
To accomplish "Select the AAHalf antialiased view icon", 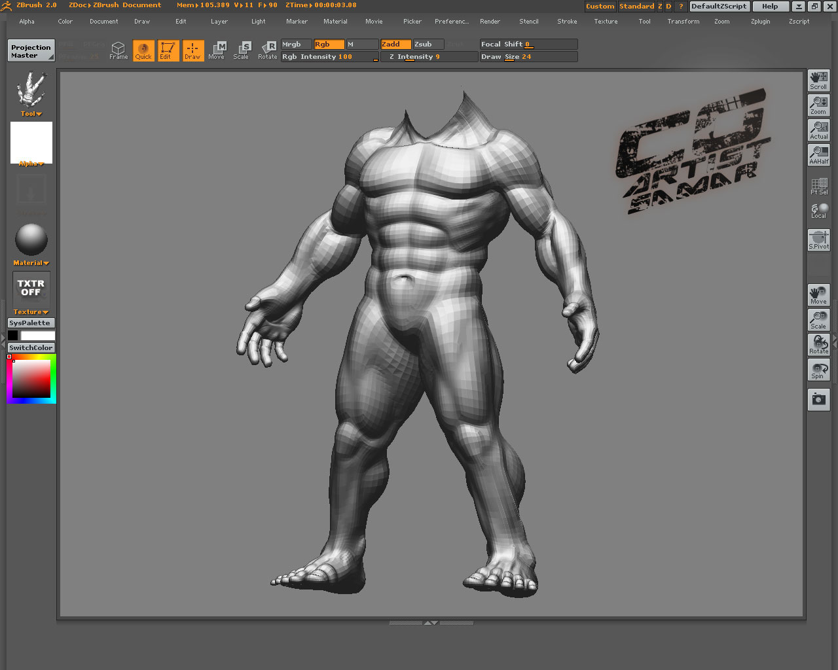I will (x=818, y=155).
